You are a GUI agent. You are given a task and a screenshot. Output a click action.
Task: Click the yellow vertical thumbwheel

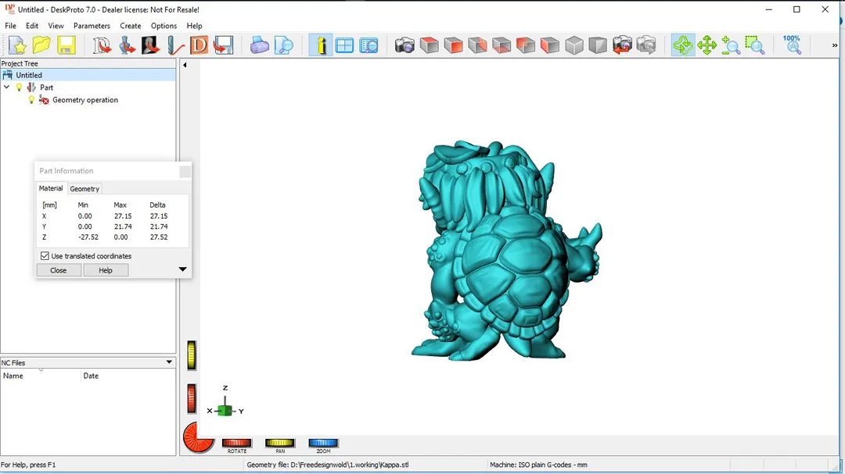(x=192, y=355)
